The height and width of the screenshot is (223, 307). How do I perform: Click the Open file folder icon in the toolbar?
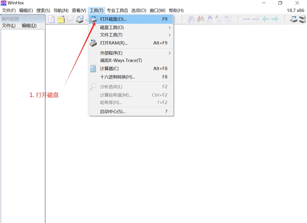pyautogui.click(x=61, y=19)
